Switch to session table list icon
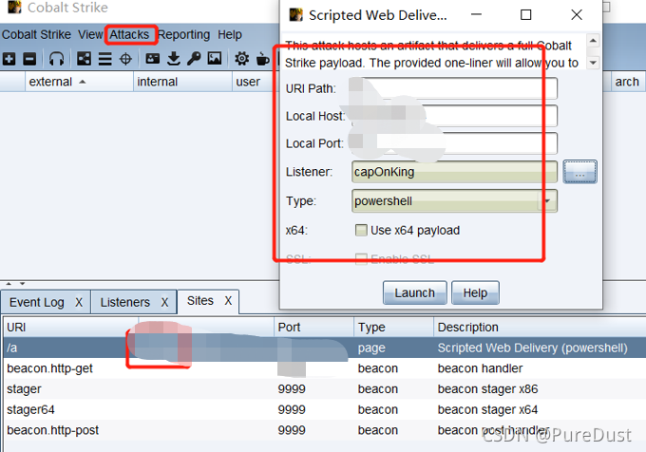 tap(105, 59)
